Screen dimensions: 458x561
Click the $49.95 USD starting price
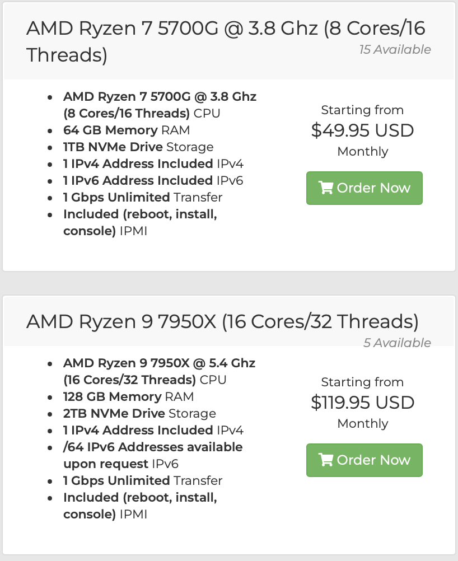[362, 130]
